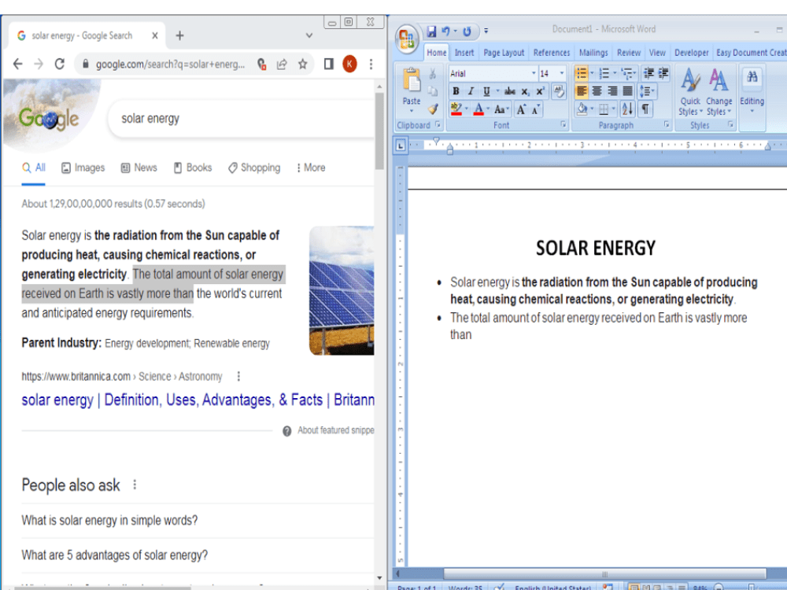Click Chrome back arrow
Viewport: 787px width, 590px height.
(17, 64)
